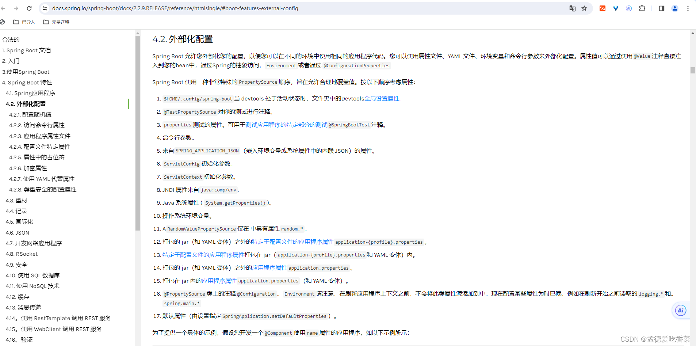Click the main page scrollbar thumb
696x346 pixels.
pyautogui.click(x=693, y=71)
